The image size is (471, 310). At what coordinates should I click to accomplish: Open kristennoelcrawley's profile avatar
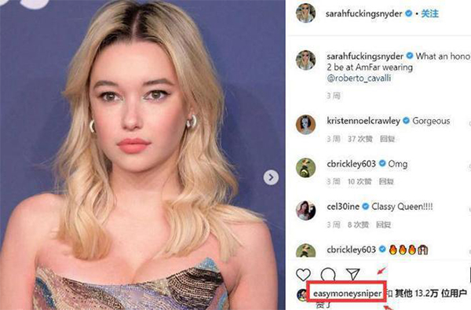pyautogui.click(x=305, y=124)
